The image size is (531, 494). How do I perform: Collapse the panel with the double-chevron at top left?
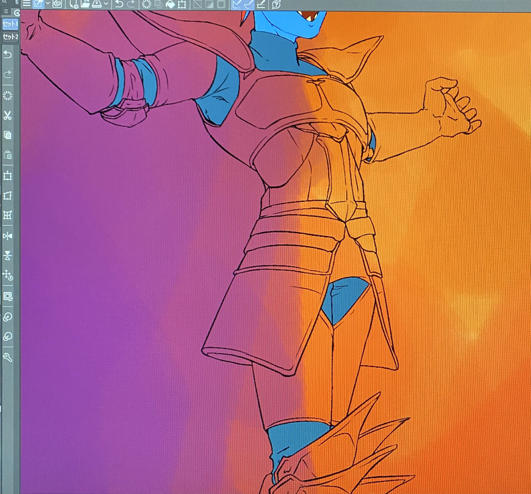(x=5, y=2)
